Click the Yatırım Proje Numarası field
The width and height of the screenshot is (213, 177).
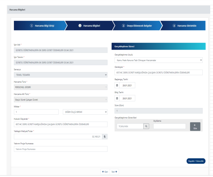(61, 149)
